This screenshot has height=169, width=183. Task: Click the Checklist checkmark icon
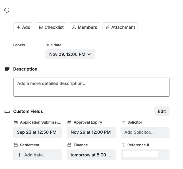point(41,27)
